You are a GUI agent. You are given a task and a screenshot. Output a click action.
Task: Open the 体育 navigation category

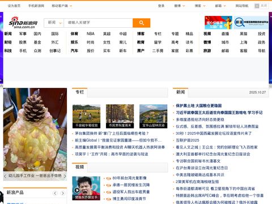click(x=74, y=34)
